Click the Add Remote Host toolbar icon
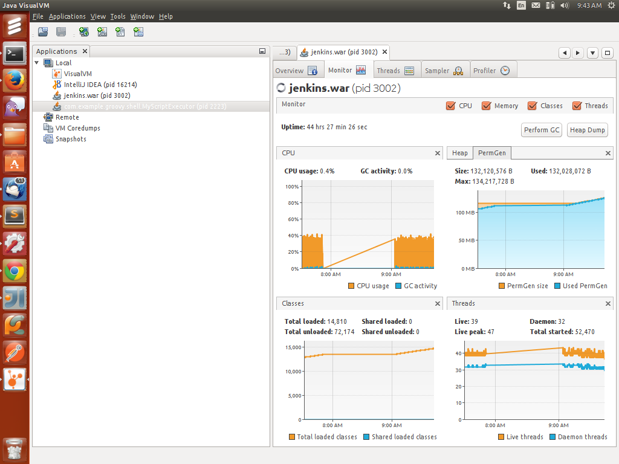This screenshot has height=464, width=619. 83,32
